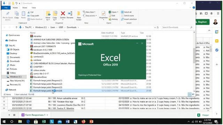The width and height of the screenshot is (223, 125).
Task: Select OneDrive in navigation pane
Action: point(13,40)
